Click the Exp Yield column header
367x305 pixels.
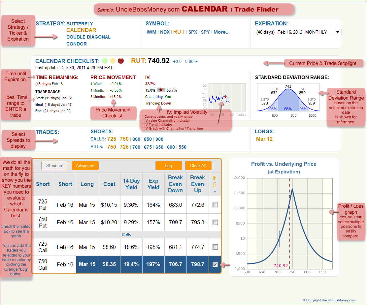tap(153, 184)
